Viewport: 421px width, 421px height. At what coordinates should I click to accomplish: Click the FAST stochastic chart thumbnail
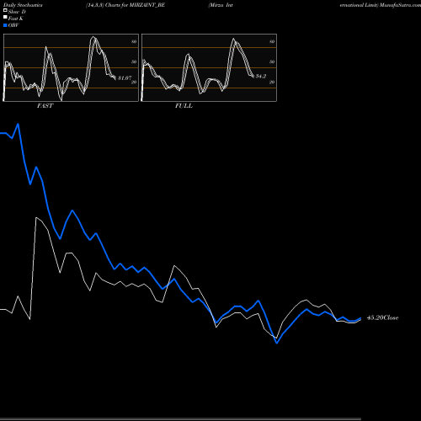tap(71, 67)
